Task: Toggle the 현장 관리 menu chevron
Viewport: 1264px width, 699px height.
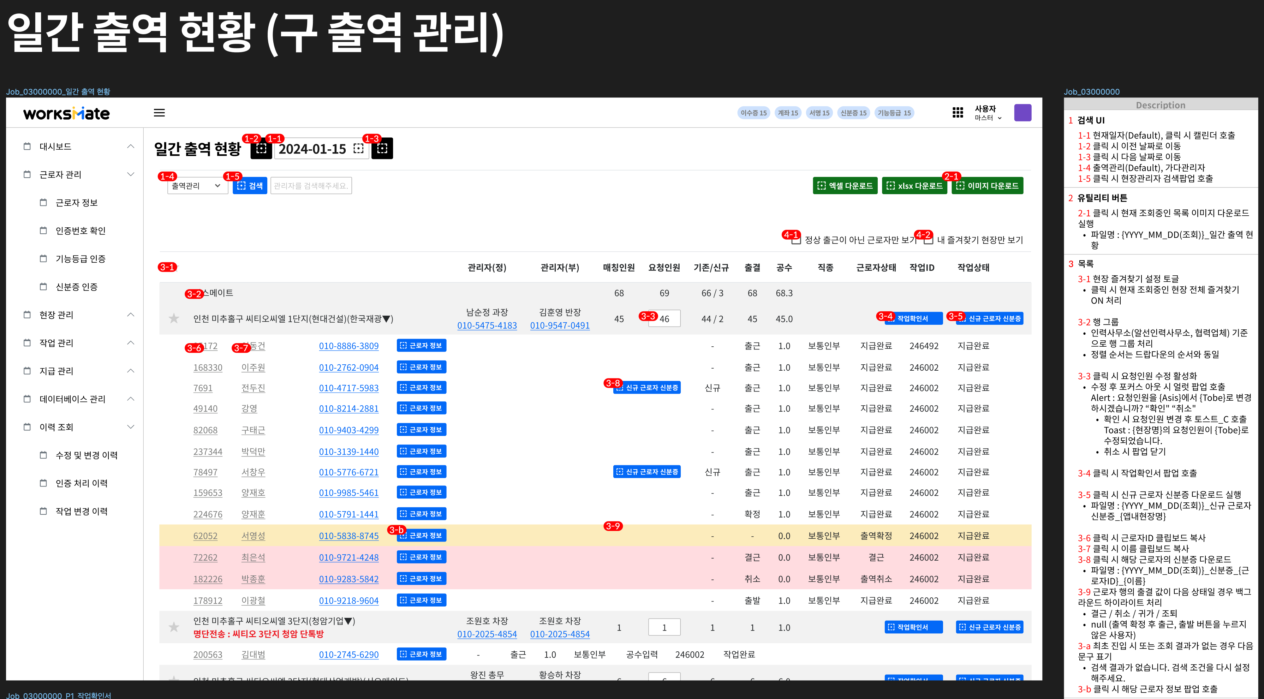Action: [131, 315]
